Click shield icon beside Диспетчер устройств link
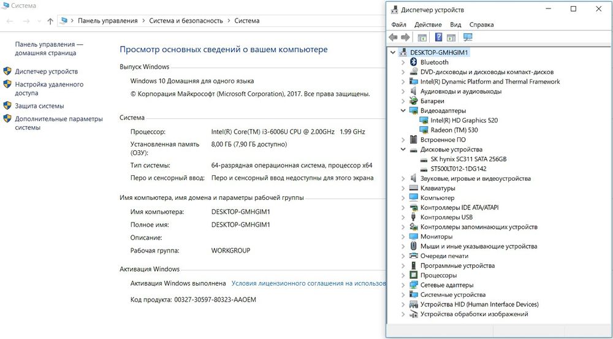Image resolution: width=613 pixels, height=339 pixels. click(7, 71)
